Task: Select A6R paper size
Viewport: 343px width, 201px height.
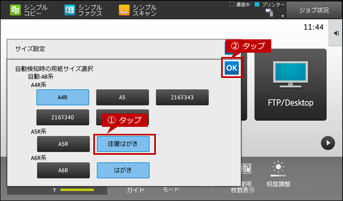Action: pyautogui.click(x=64, y=170)
